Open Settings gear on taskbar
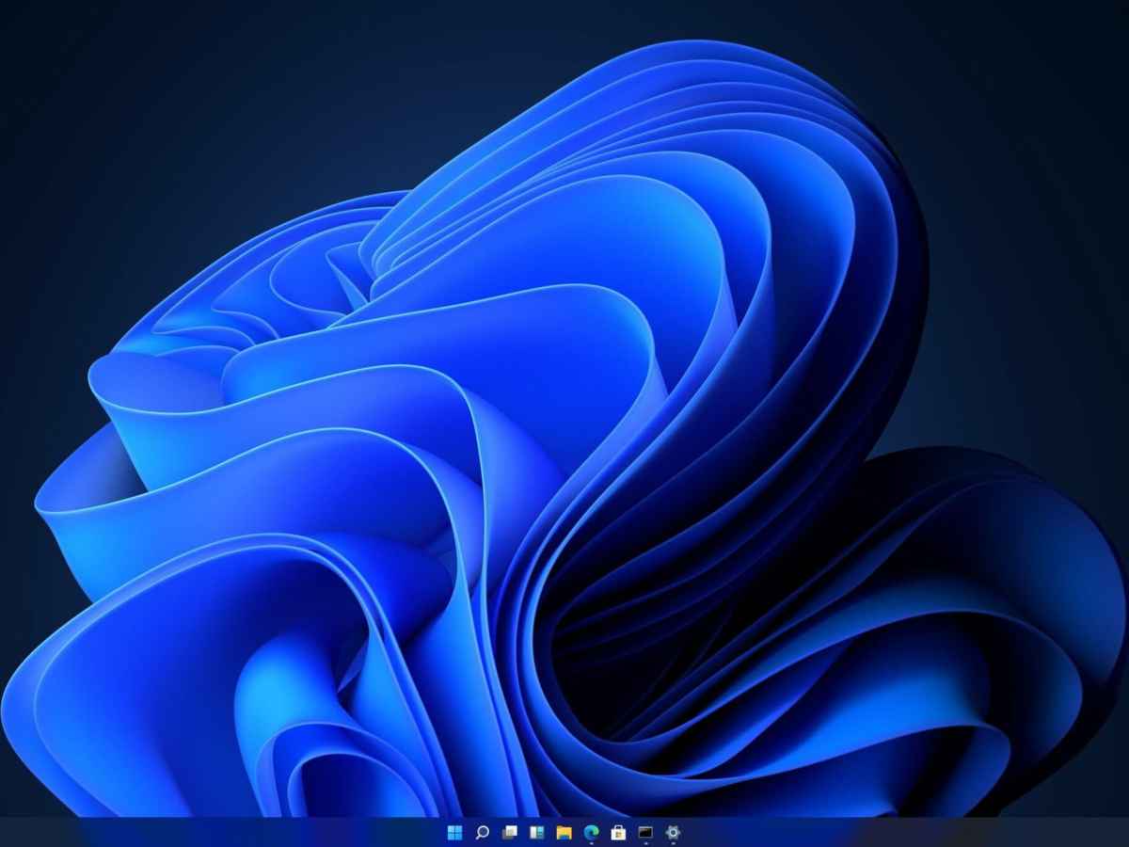The width and height of the screenshot is (1129, 847). pyautogui.click(x=673, y=832)
